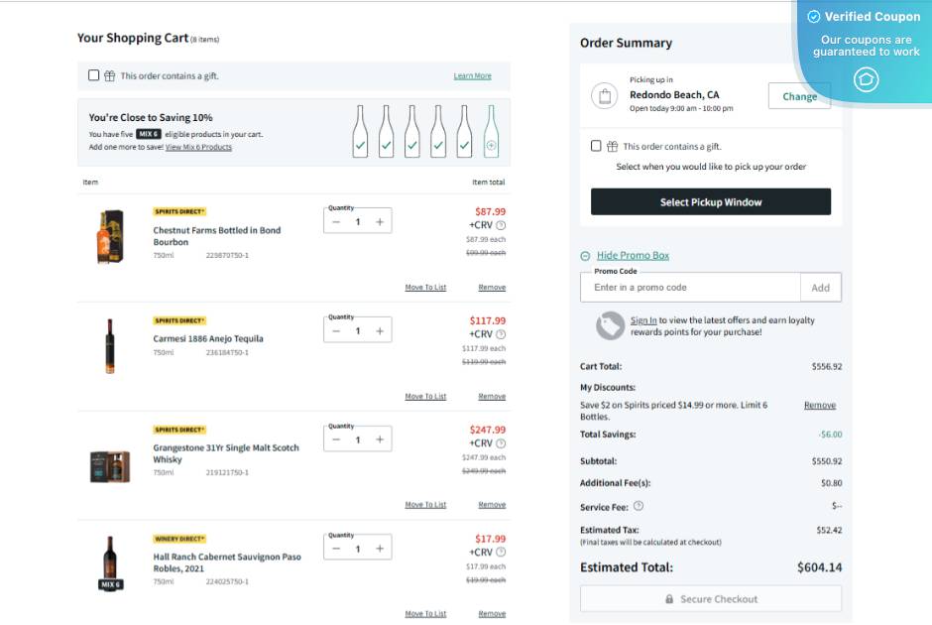
Task: Click the home icon in Verified Coupon badge
Action: 867,79
